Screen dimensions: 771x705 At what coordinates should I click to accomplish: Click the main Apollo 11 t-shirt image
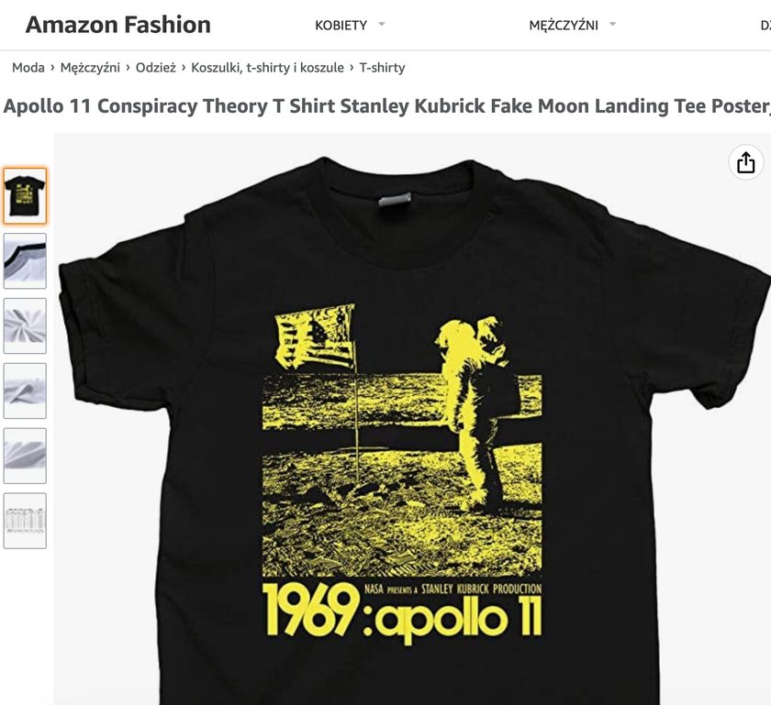coord(412,419)
